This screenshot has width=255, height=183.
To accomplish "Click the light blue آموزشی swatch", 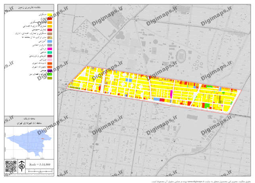I will click(x=50, y=41).
